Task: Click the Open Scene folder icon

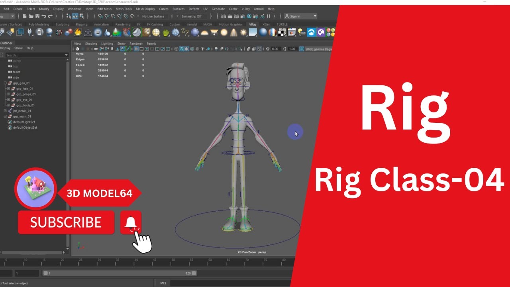Action: [x=31, y=16]
